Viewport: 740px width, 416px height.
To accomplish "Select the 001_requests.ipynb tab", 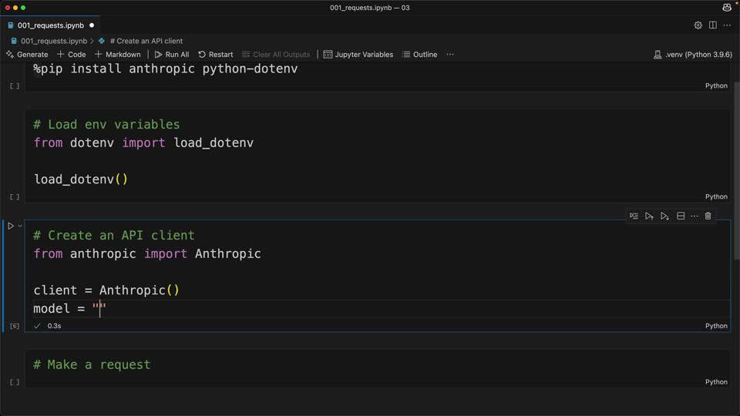I will [x=51, y=25].
